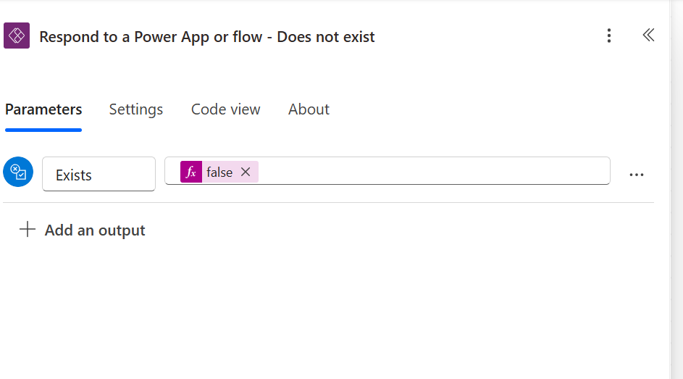
Task: Open the horizontal ellipsis menu for Exists row
Action: tap(637, 175)
